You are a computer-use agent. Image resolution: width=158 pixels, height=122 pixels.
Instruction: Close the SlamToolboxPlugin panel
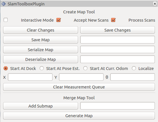click(x=155, y=4)
